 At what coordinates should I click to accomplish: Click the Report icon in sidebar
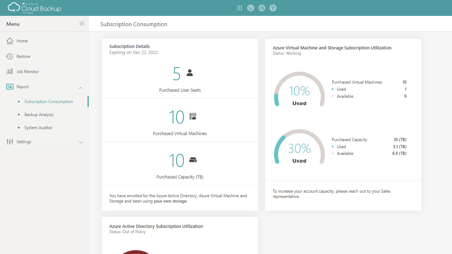10,87
